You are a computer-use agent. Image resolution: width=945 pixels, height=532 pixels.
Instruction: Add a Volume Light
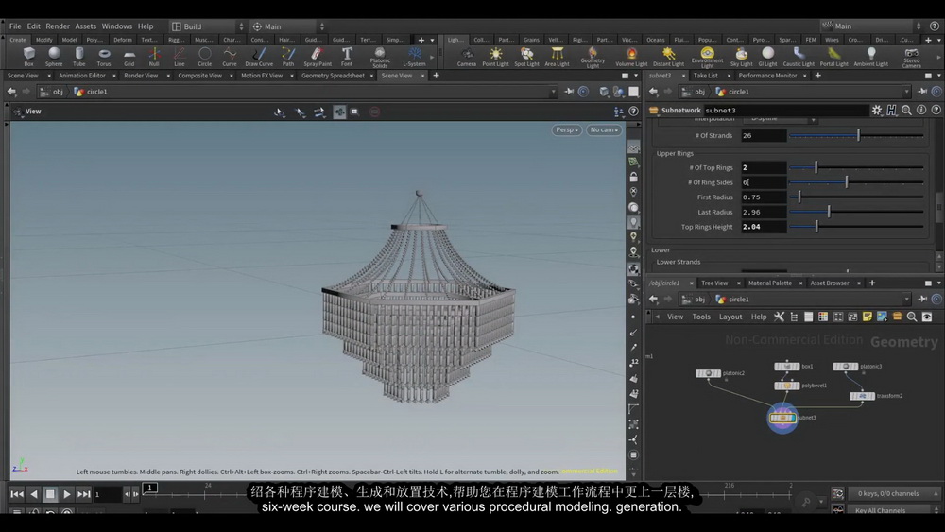point(631,57)
